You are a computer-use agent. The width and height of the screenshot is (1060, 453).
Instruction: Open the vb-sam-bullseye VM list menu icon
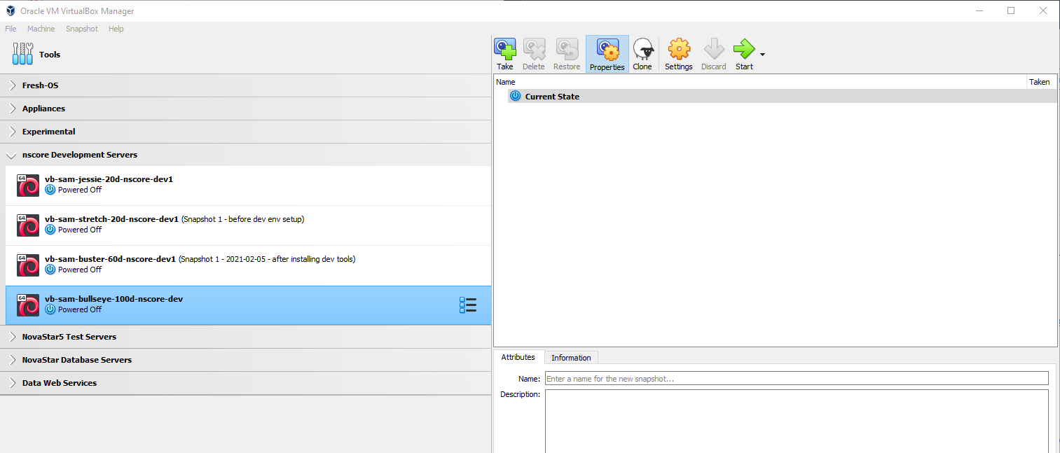pyautogui.click(x=467, y=305)
